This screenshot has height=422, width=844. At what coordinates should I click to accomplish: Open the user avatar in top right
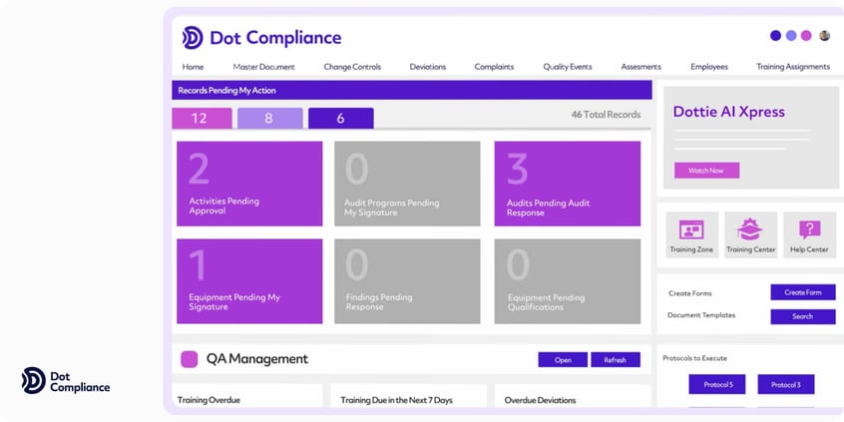pos(824,36)
